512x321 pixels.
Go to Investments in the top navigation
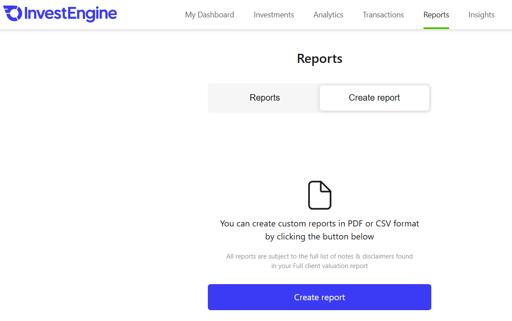coord(274,15)
